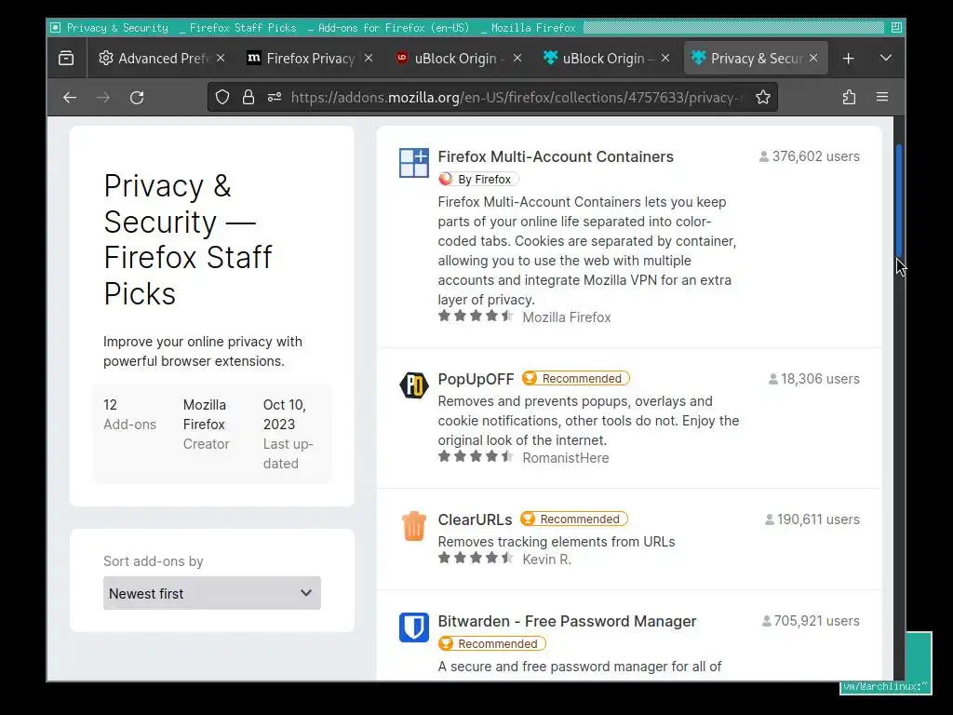Open the Firefox application hamburger menu
Screen dimensions: 953x715
click(x=882, y=97)
